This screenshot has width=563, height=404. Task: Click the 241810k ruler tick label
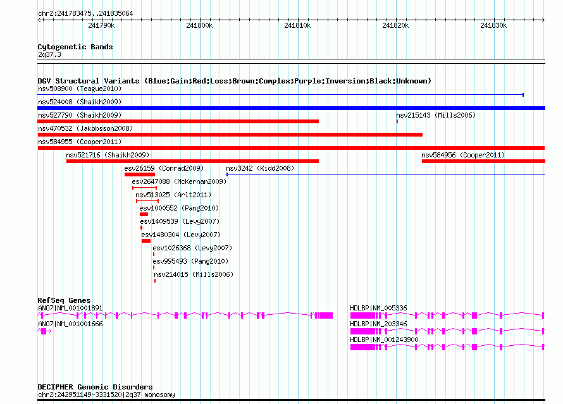coord(297,25)
